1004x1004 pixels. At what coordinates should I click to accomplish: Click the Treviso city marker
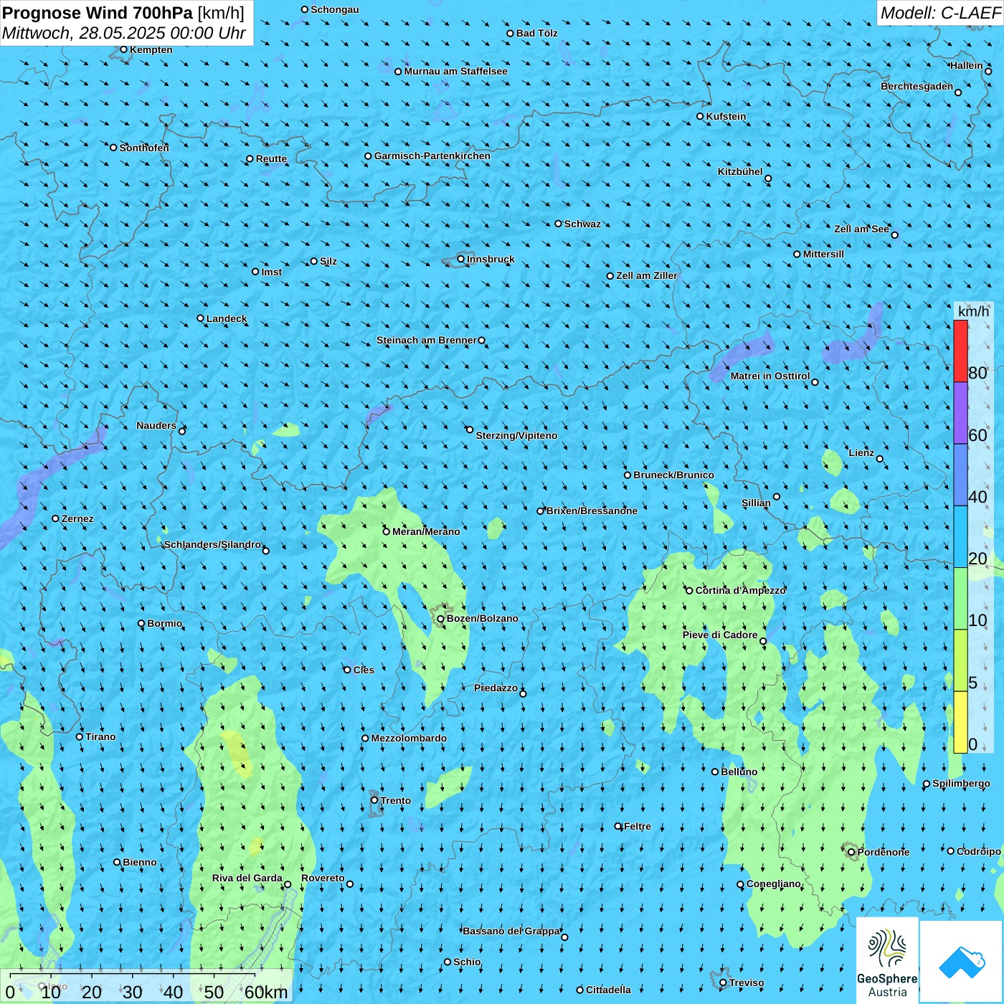tap(723, 982)
